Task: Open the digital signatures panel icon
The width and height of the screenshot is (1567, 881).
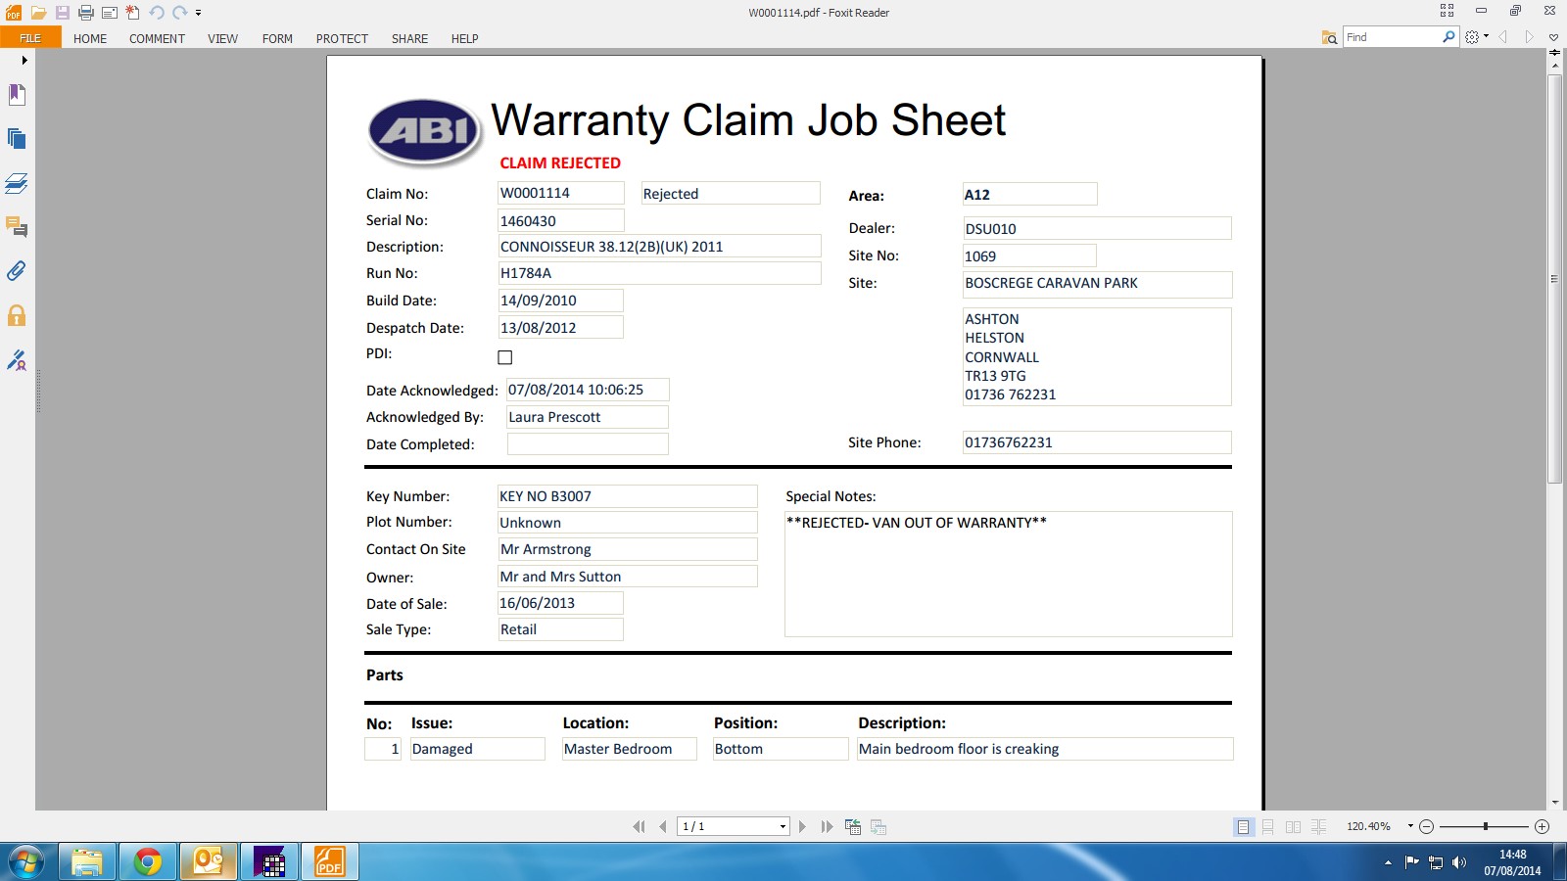Action: pyautogui.click(x=17, y=360)
